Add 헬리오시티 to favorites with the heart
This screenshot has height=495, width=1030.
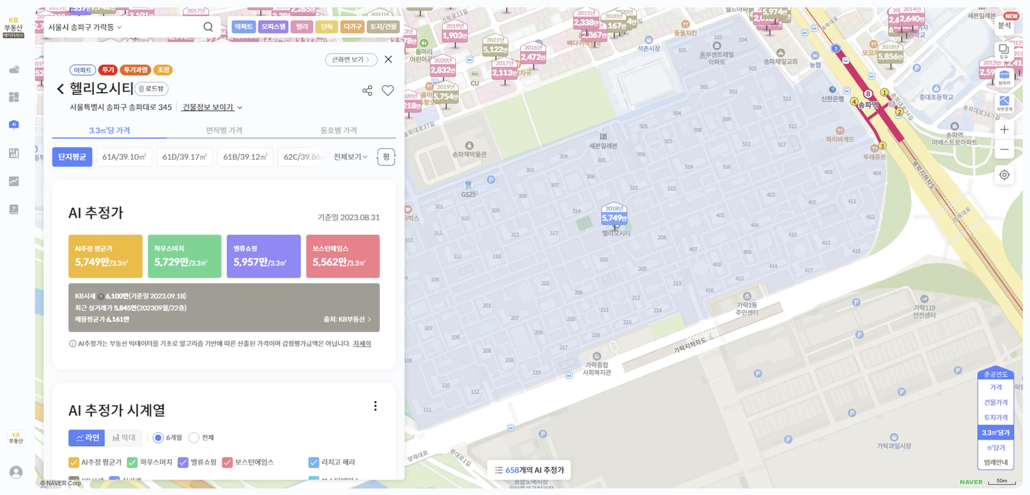[387, 91]
